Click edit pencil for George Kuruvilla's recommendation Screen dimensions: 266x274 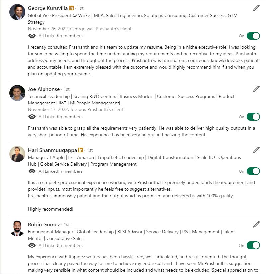click(256, 8)
